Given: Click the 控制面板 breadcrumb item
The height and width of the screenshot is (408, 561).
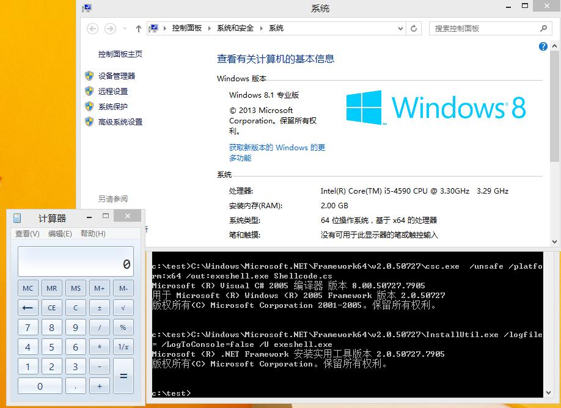Looking at the screenshot, I should coord(187,28).
